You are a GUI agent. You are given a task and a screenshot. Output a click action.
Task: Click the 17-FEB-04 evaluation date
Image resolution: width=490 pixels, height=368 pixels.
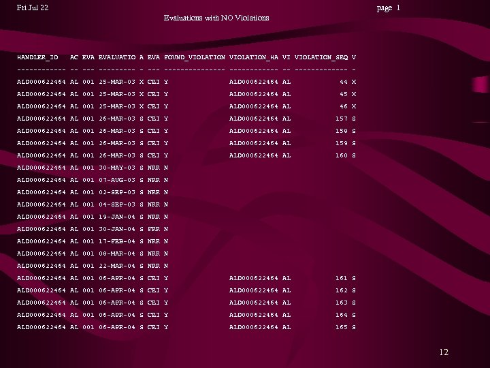click(117, 241)
